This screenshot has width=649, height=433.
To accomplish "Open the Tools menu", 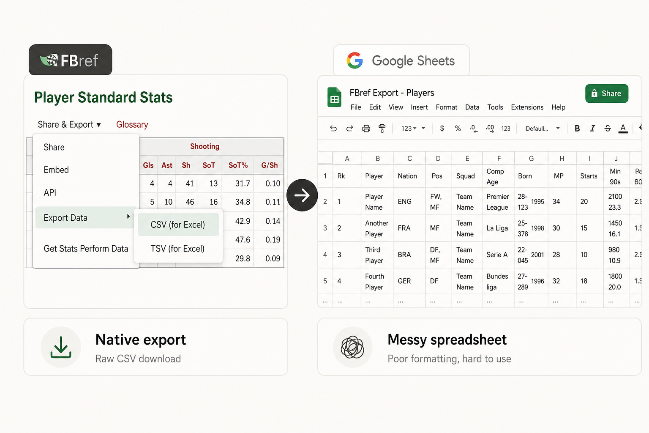I will (x=495, y=107).
